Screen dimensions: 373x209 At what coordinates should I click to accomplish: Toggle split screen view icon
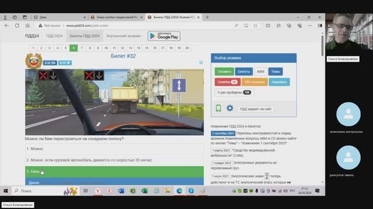click(x=268, y=26)
